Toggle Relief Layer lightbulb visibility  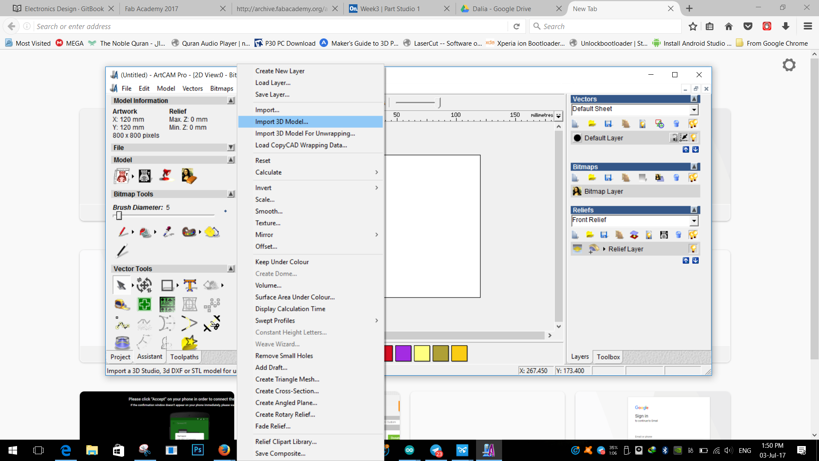coord(693,249)
